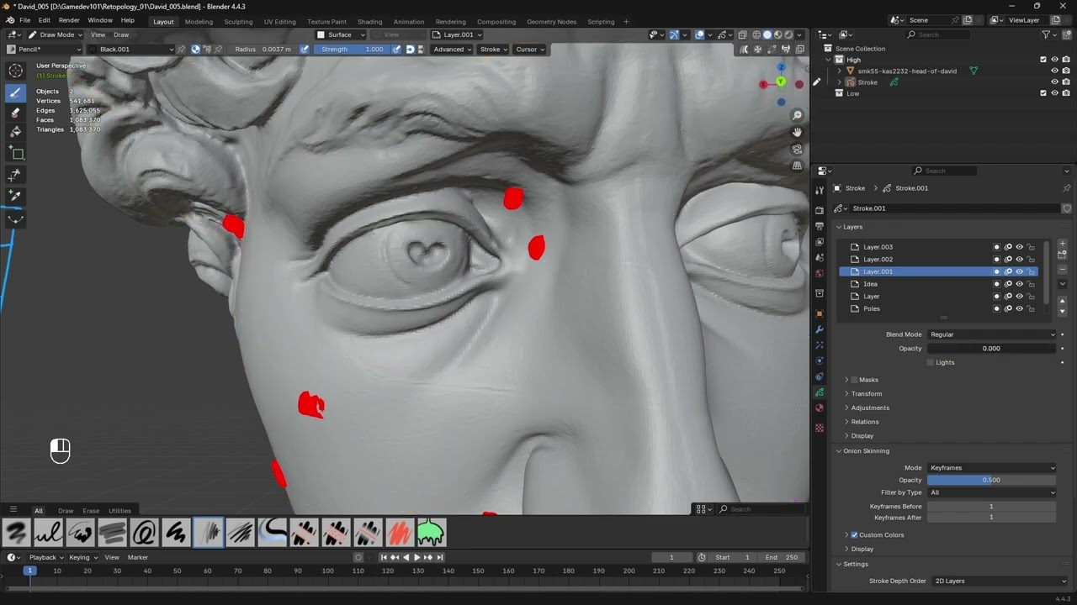
Task: Expand the Masks panel
Action: (846, 380)
